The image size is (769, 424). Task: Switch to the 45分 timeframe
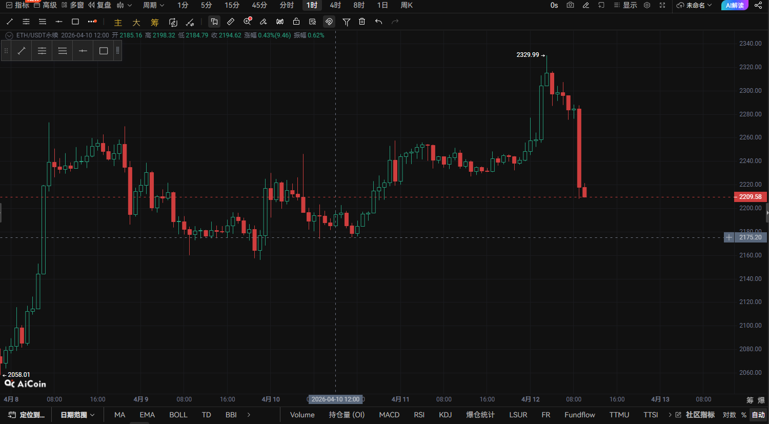point(259,5)
